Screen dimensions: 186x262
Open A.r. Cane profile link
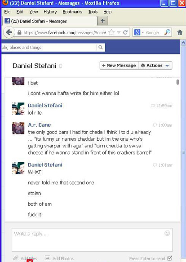(39, 125)
